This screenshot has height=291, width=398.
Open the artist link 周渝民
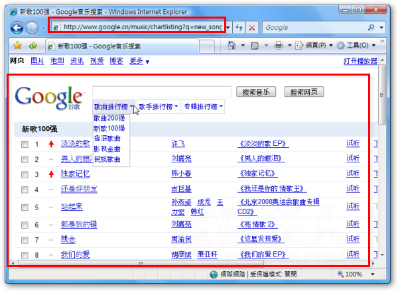[181, 239]
